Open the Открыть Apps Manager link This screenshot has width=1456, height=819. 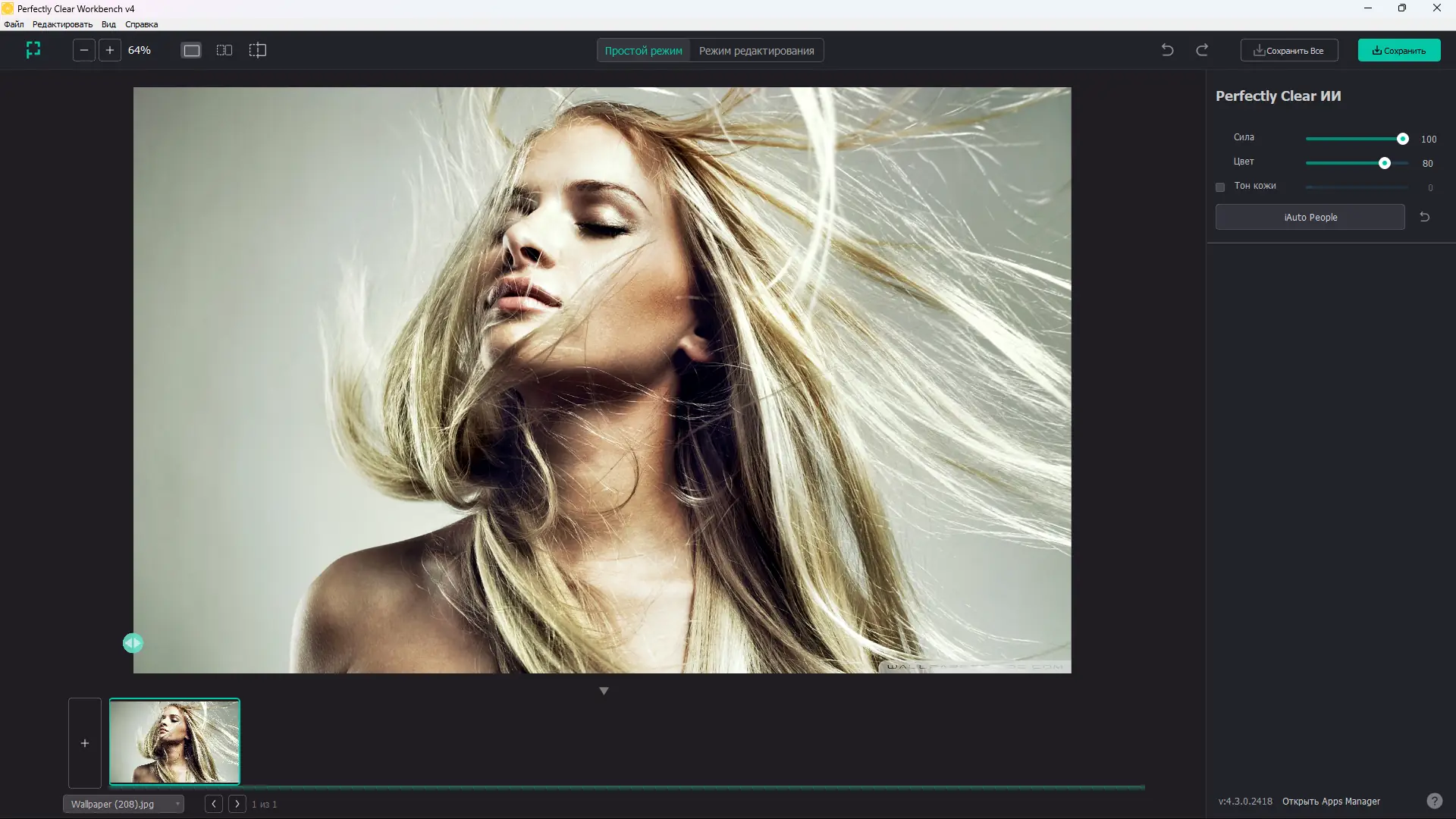point(1331,802)
